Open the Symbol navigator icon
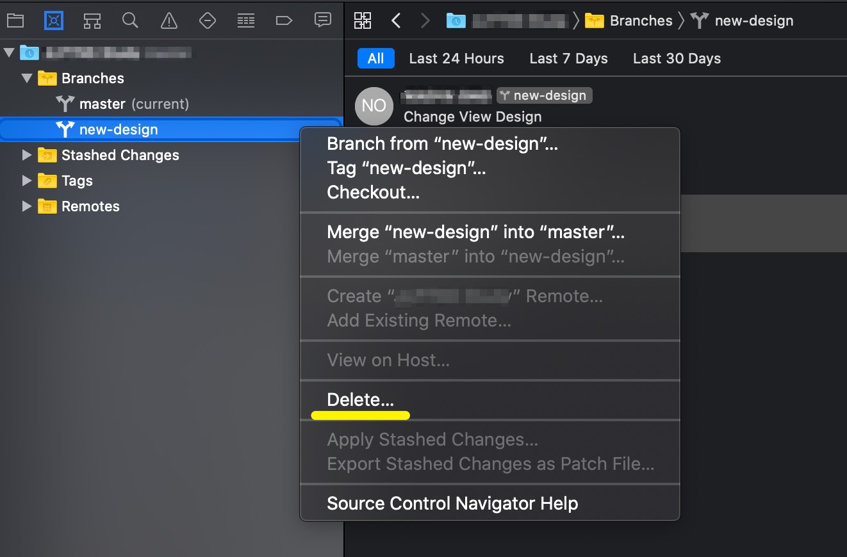The width and height of the screenshot is (847, 557). tap(92, 20)
